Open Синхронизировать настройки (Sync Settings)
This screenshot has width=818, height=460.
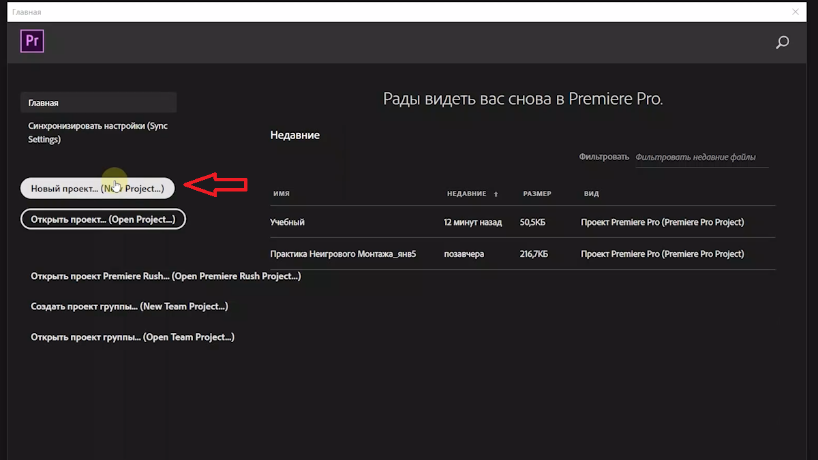[x=98, y=133]
